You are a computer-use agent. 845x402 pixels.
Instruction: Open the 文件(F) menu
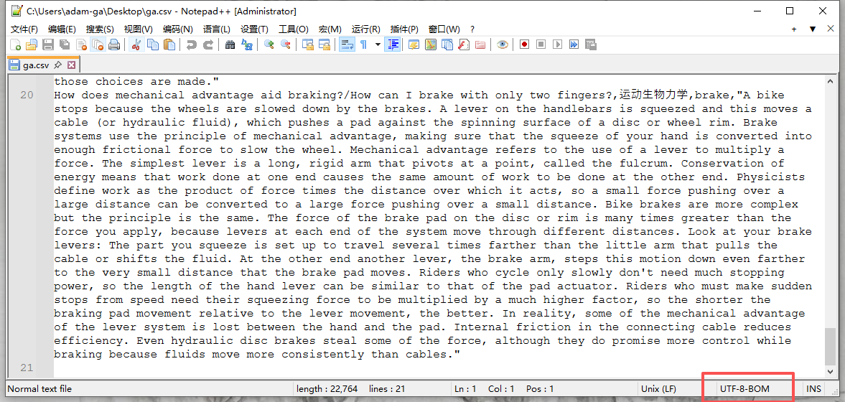coord(24,29)
